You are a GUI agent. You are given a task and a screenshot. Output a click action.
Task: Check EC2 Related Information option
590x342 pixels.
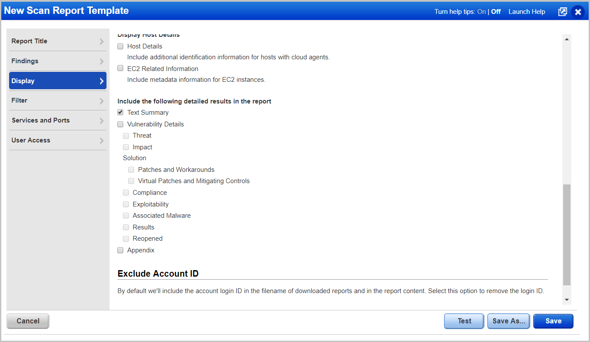coord(120,68)
